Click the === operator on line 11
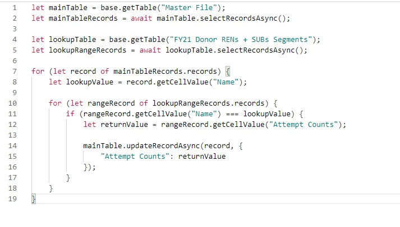 232,114
